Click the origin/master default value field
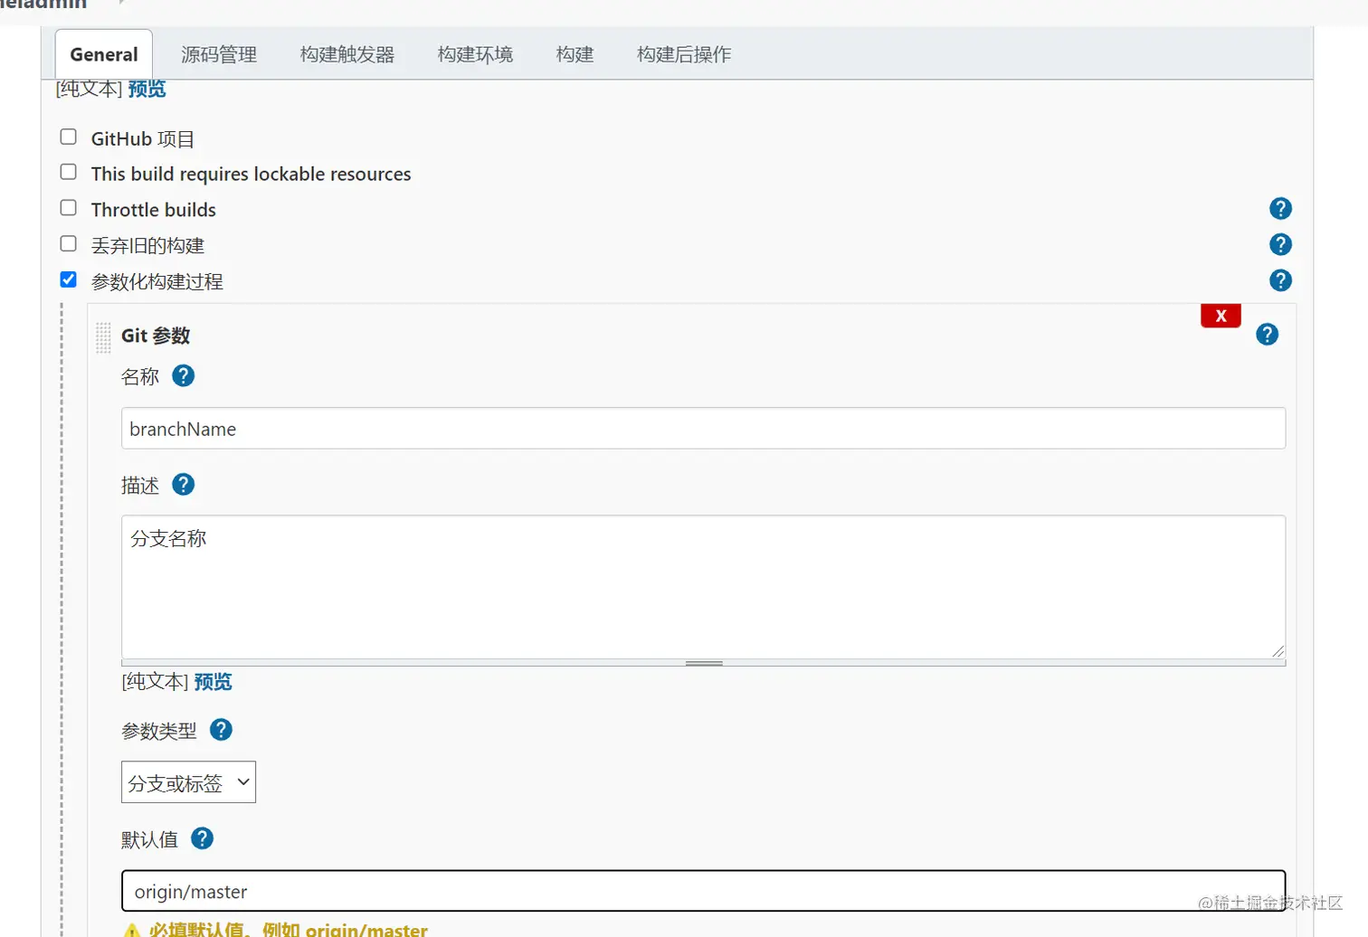This screenshot has height=937, width=1368. pos(703,891)
